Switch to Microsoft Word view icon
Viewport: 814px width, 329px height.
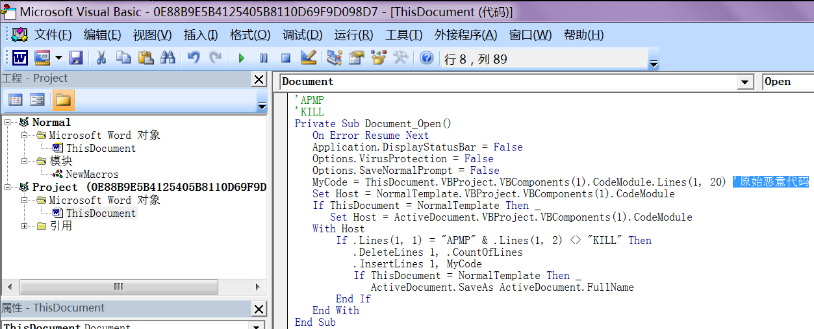[20, 58]
